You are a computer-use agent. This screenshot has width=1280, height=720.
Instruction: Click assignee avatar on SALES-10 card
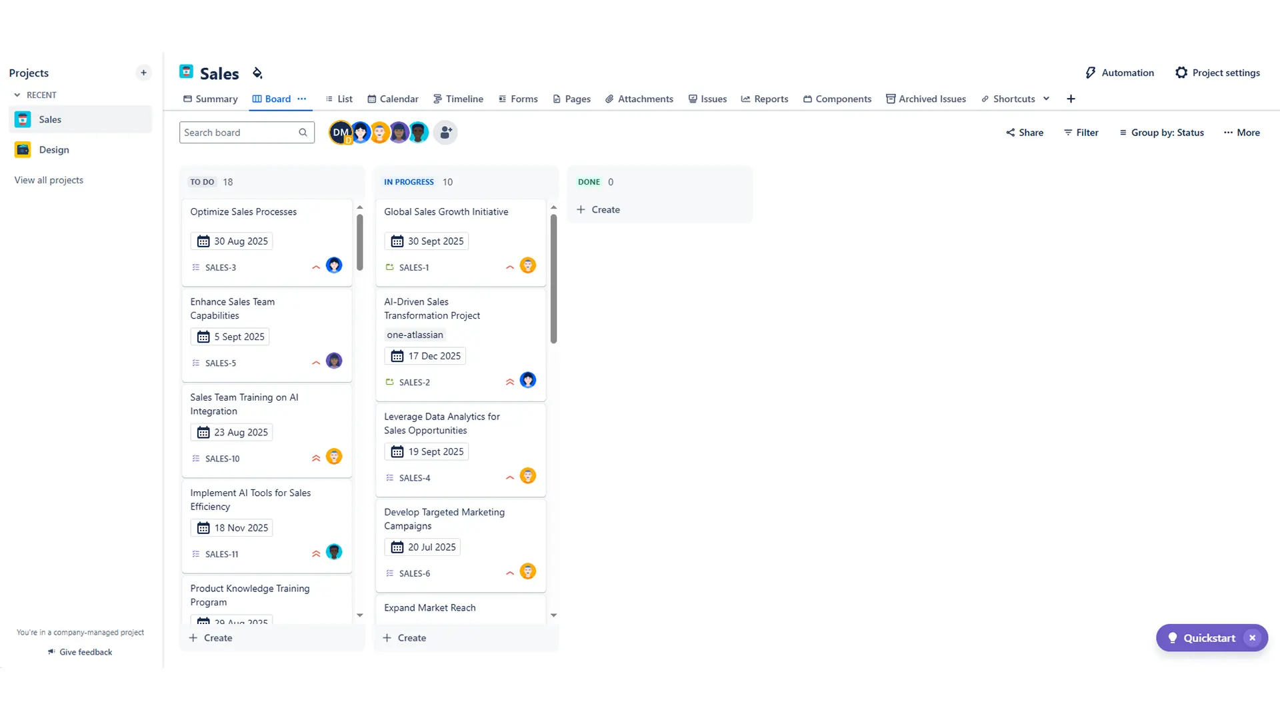click(x=334, y=457)
